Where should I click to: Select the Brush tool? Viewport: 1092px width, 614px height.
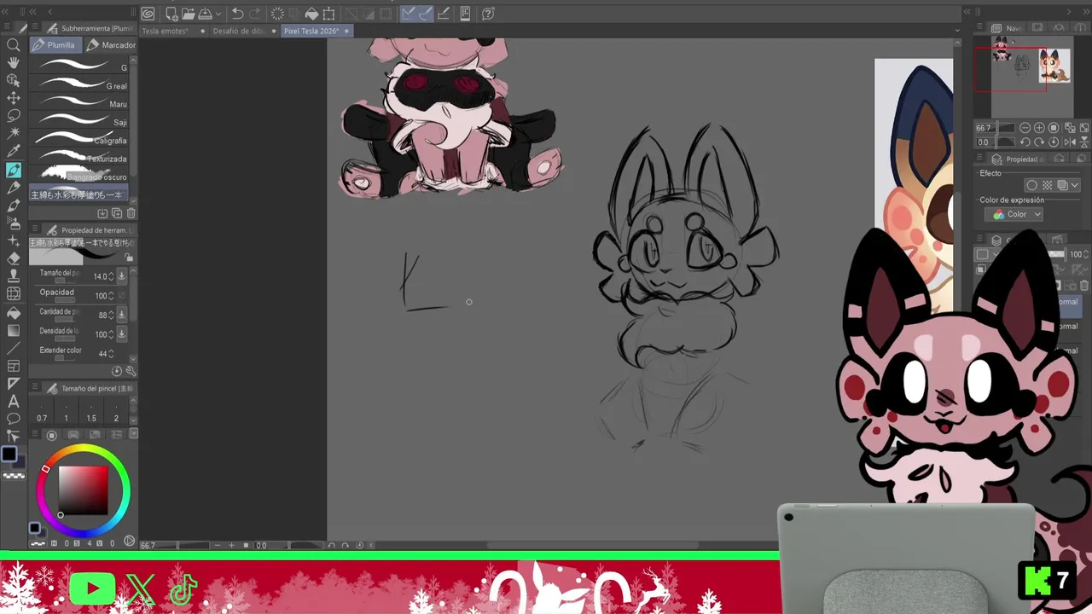(x=14, y=206)
